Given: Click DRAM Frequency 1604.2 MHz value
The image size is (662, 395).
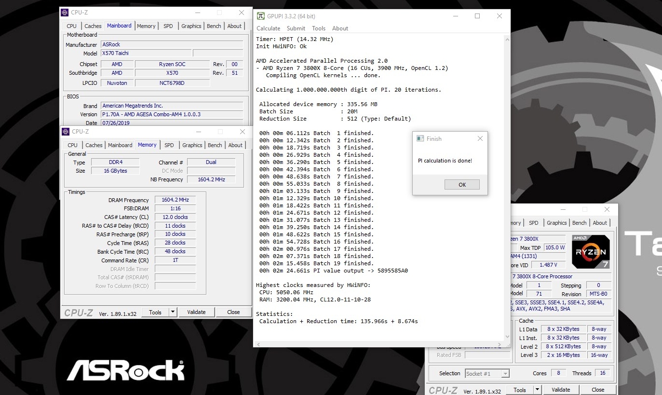Looking at the screenshot, I should (175, 200).
